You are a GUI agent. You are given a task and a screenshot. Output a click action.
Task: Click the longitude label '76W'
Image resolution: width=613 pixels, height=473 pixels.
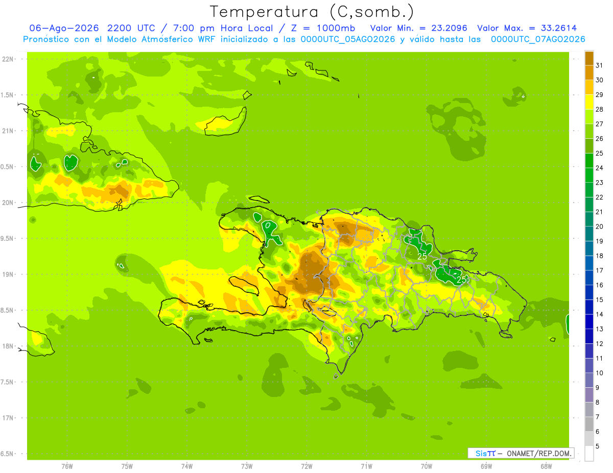coord(67,466)
